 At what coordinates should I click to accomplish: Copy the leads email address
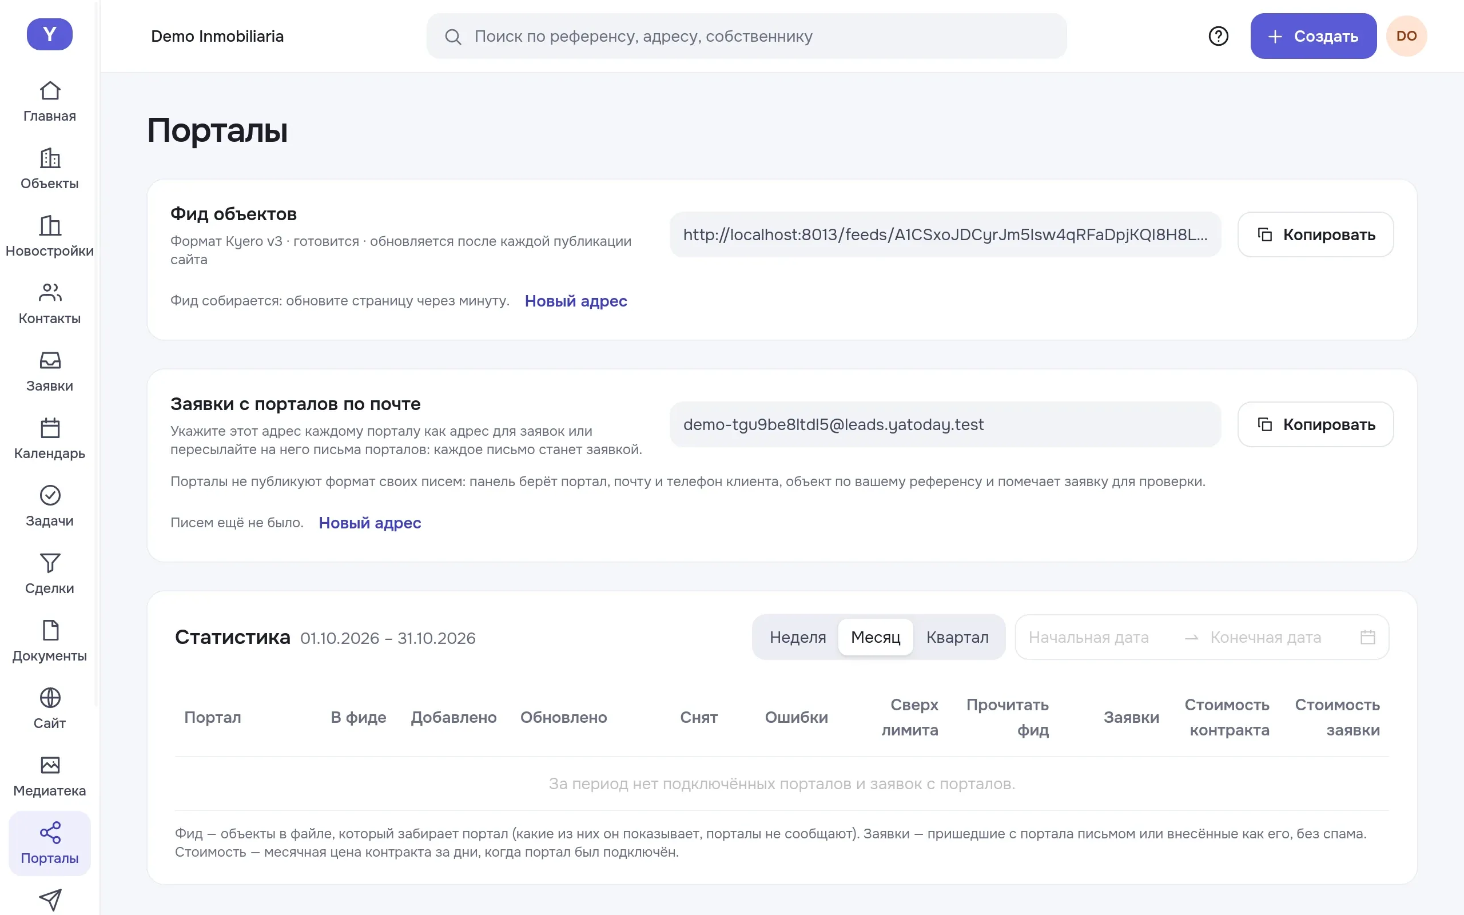click(x=1316, y=425)
